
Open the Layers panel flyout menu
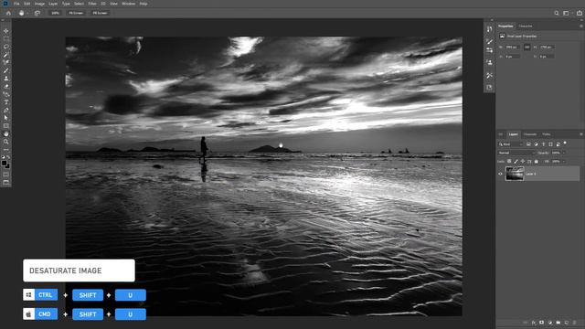click(581, 134)
